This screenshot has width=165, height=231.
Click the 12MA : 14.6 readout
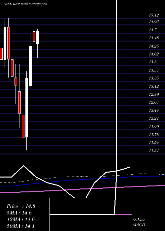click(x=21, y=219)
